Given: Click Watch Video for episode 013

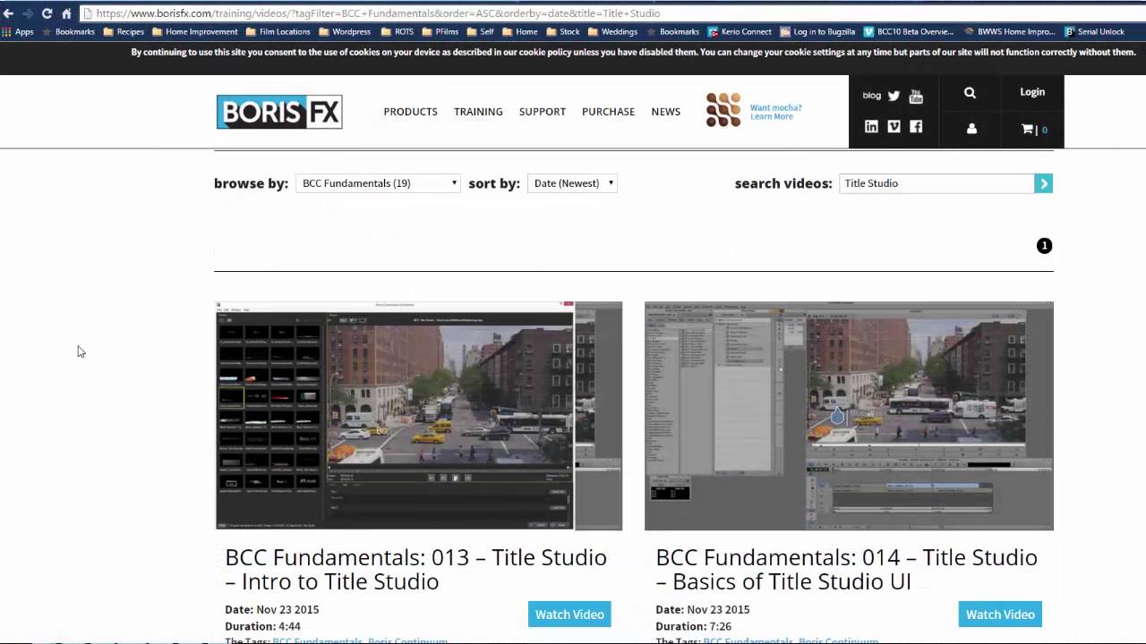Looking at the screenshot, I should click(569, 614).
